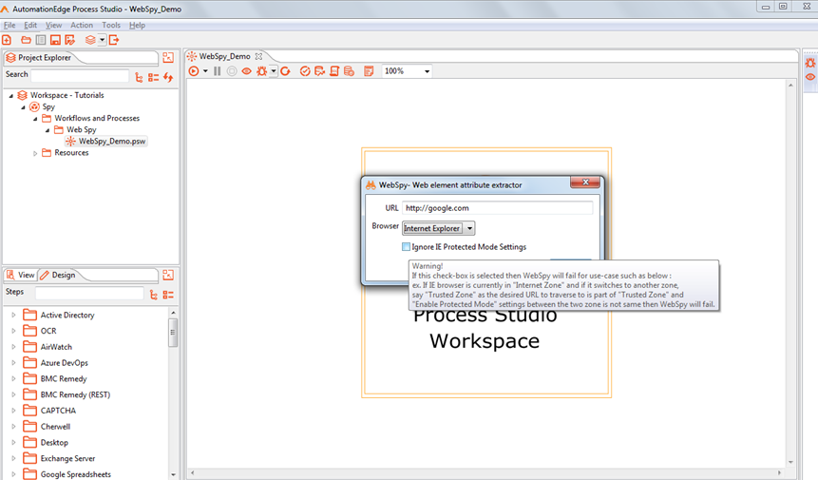This screenshot has height=480, width=818.
Task: Click the SQL scroll icon in editor toolbar
Action: point(334,71)
